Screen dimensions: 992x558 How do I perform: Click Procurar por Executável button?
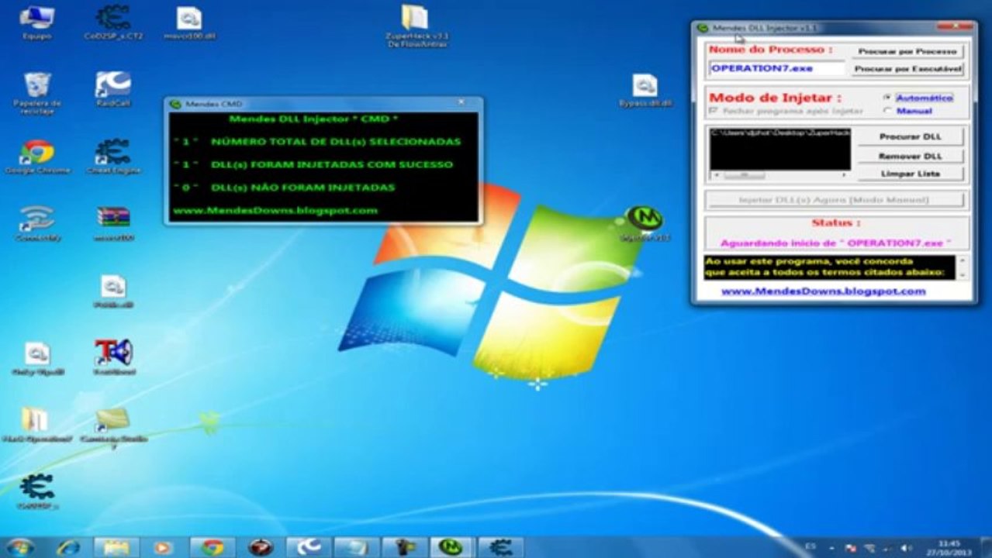907,69
